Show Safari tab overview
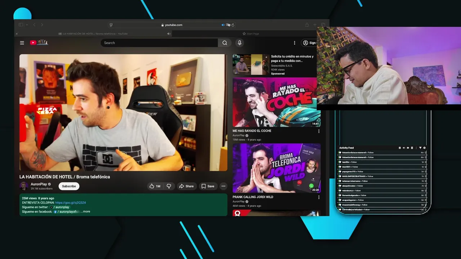 [x=323, y=25]
